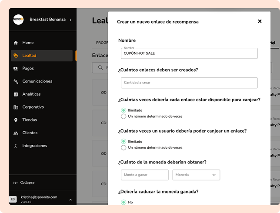The width and height of the screenshot is (280, 213).
Task: Click the first link chain icon in list
Action: (x=104, y=93)
